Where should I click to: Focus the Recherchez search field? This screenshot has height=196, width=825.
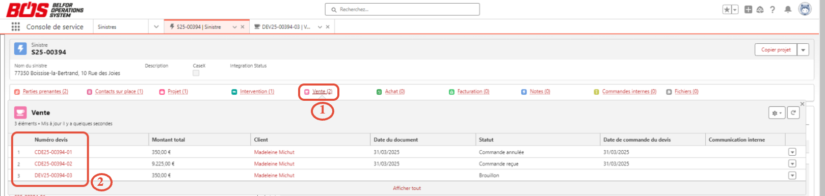[x=402, y=9]
